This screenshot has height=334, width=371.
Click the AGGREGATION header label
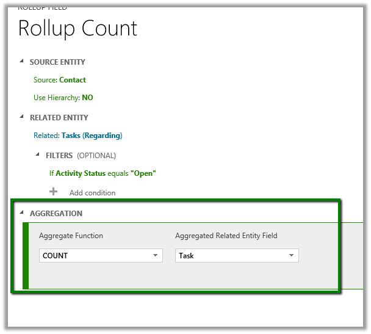pos(56,214)
